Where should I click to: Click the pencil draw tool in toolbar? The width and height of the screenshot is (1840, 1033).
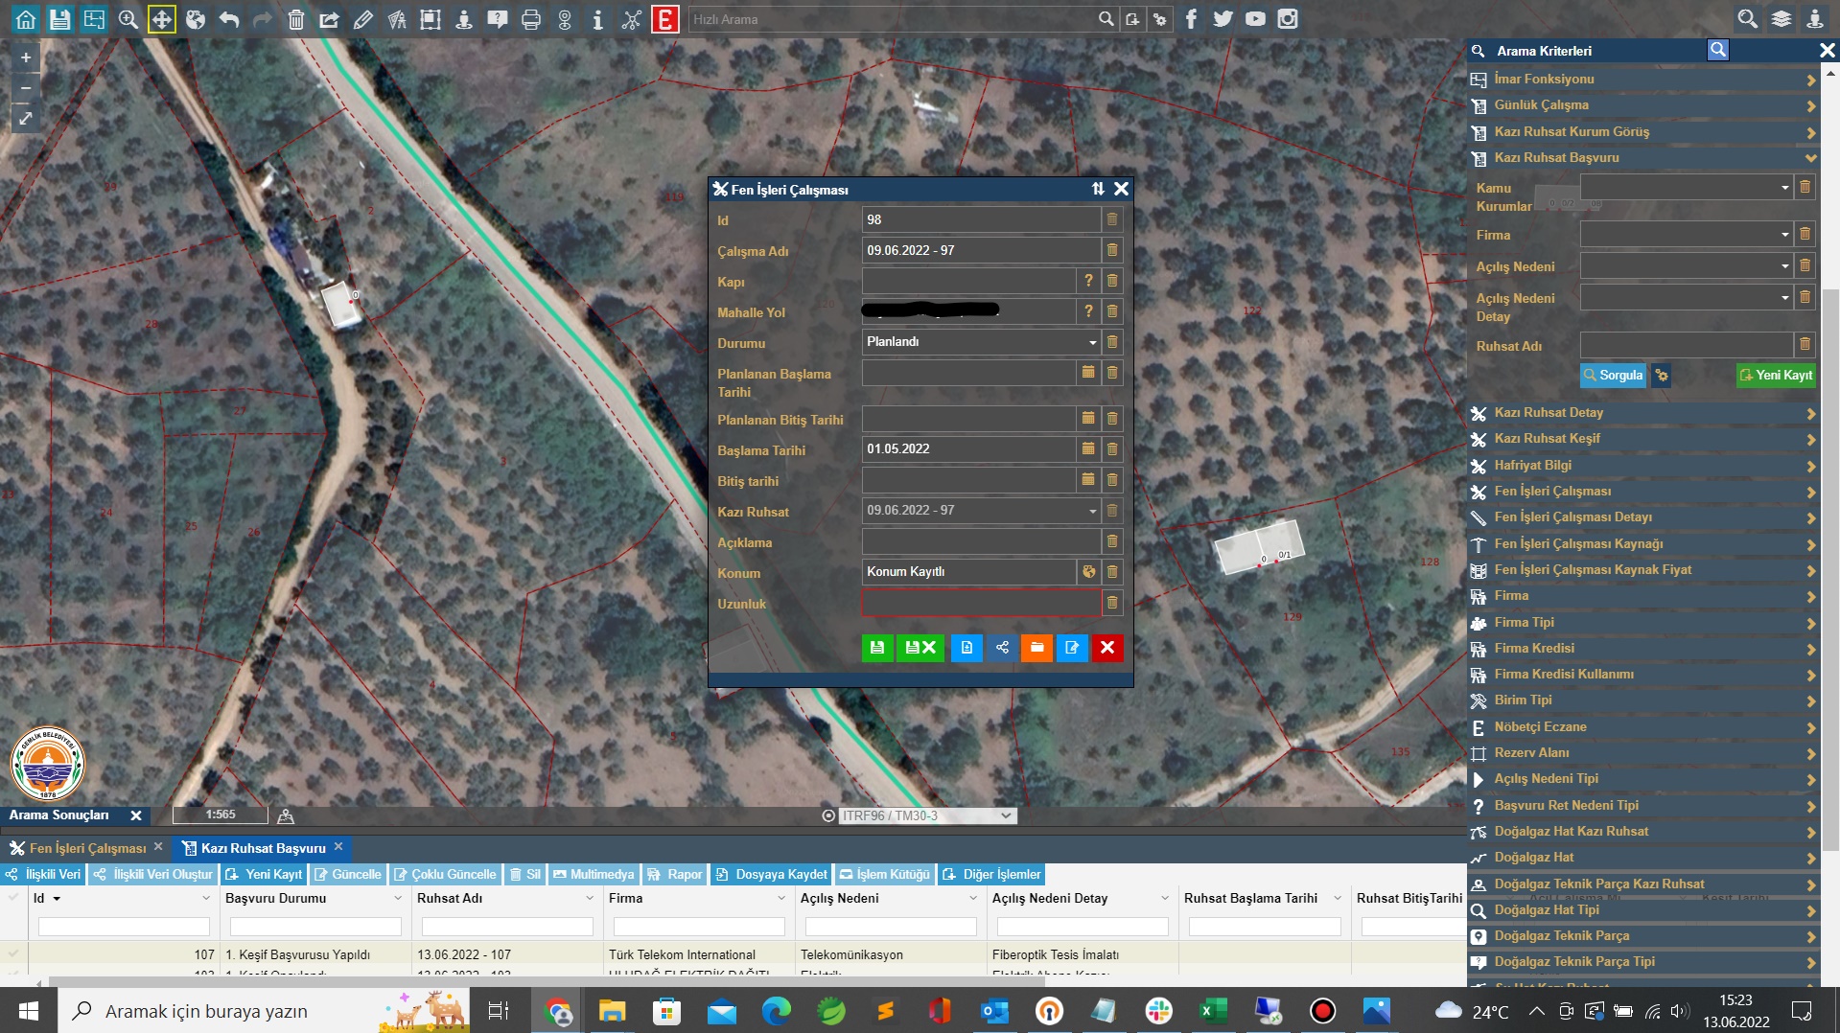pyautogui.click(x=362, y=19)
